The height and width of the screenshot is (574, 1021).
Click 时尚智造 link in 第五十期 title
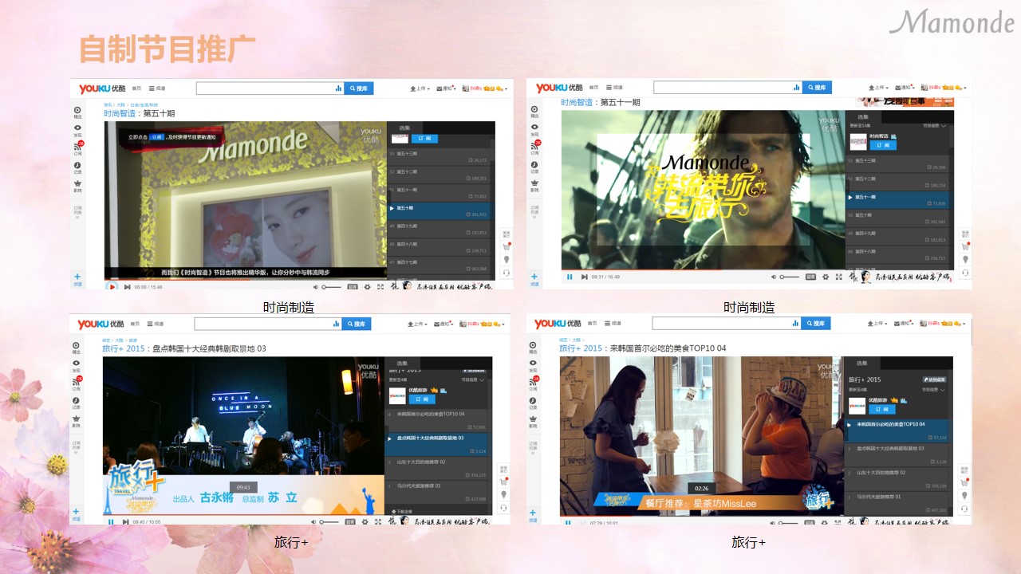(x=120, y=114)
